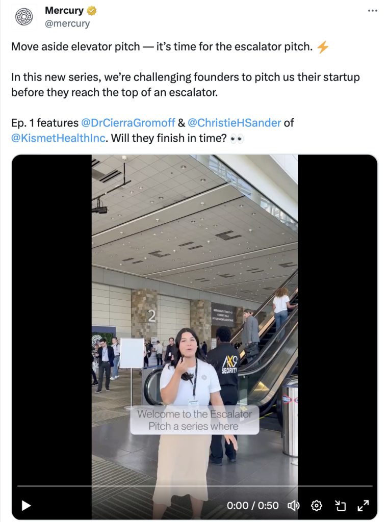This screenshot has width=388, height=522.
Task: Expand the video to fullscreen
Action: 363,506
